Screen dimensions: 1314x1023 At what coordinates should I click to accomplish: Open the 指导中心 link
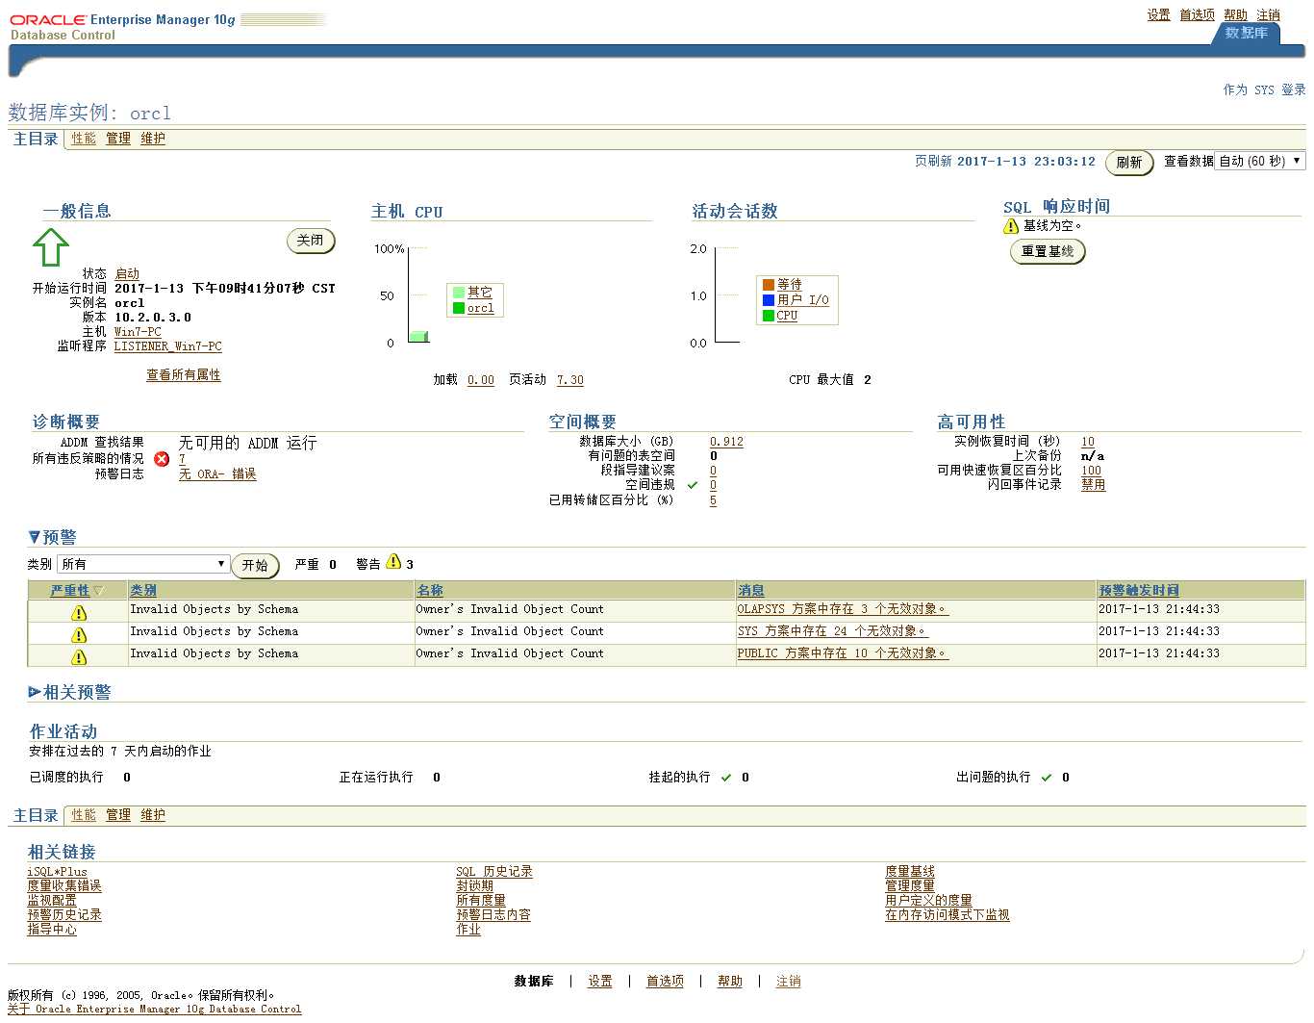[52, 930]
